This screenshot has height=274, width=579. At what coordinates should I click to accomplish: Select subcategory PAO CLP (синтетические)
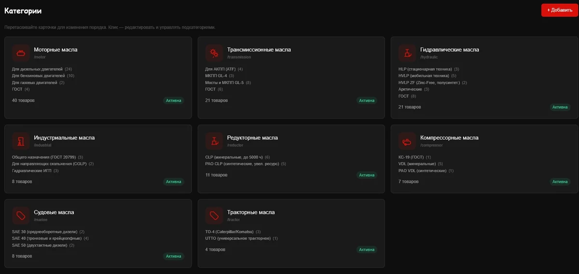pyautogui.click(x=242, y=164)
